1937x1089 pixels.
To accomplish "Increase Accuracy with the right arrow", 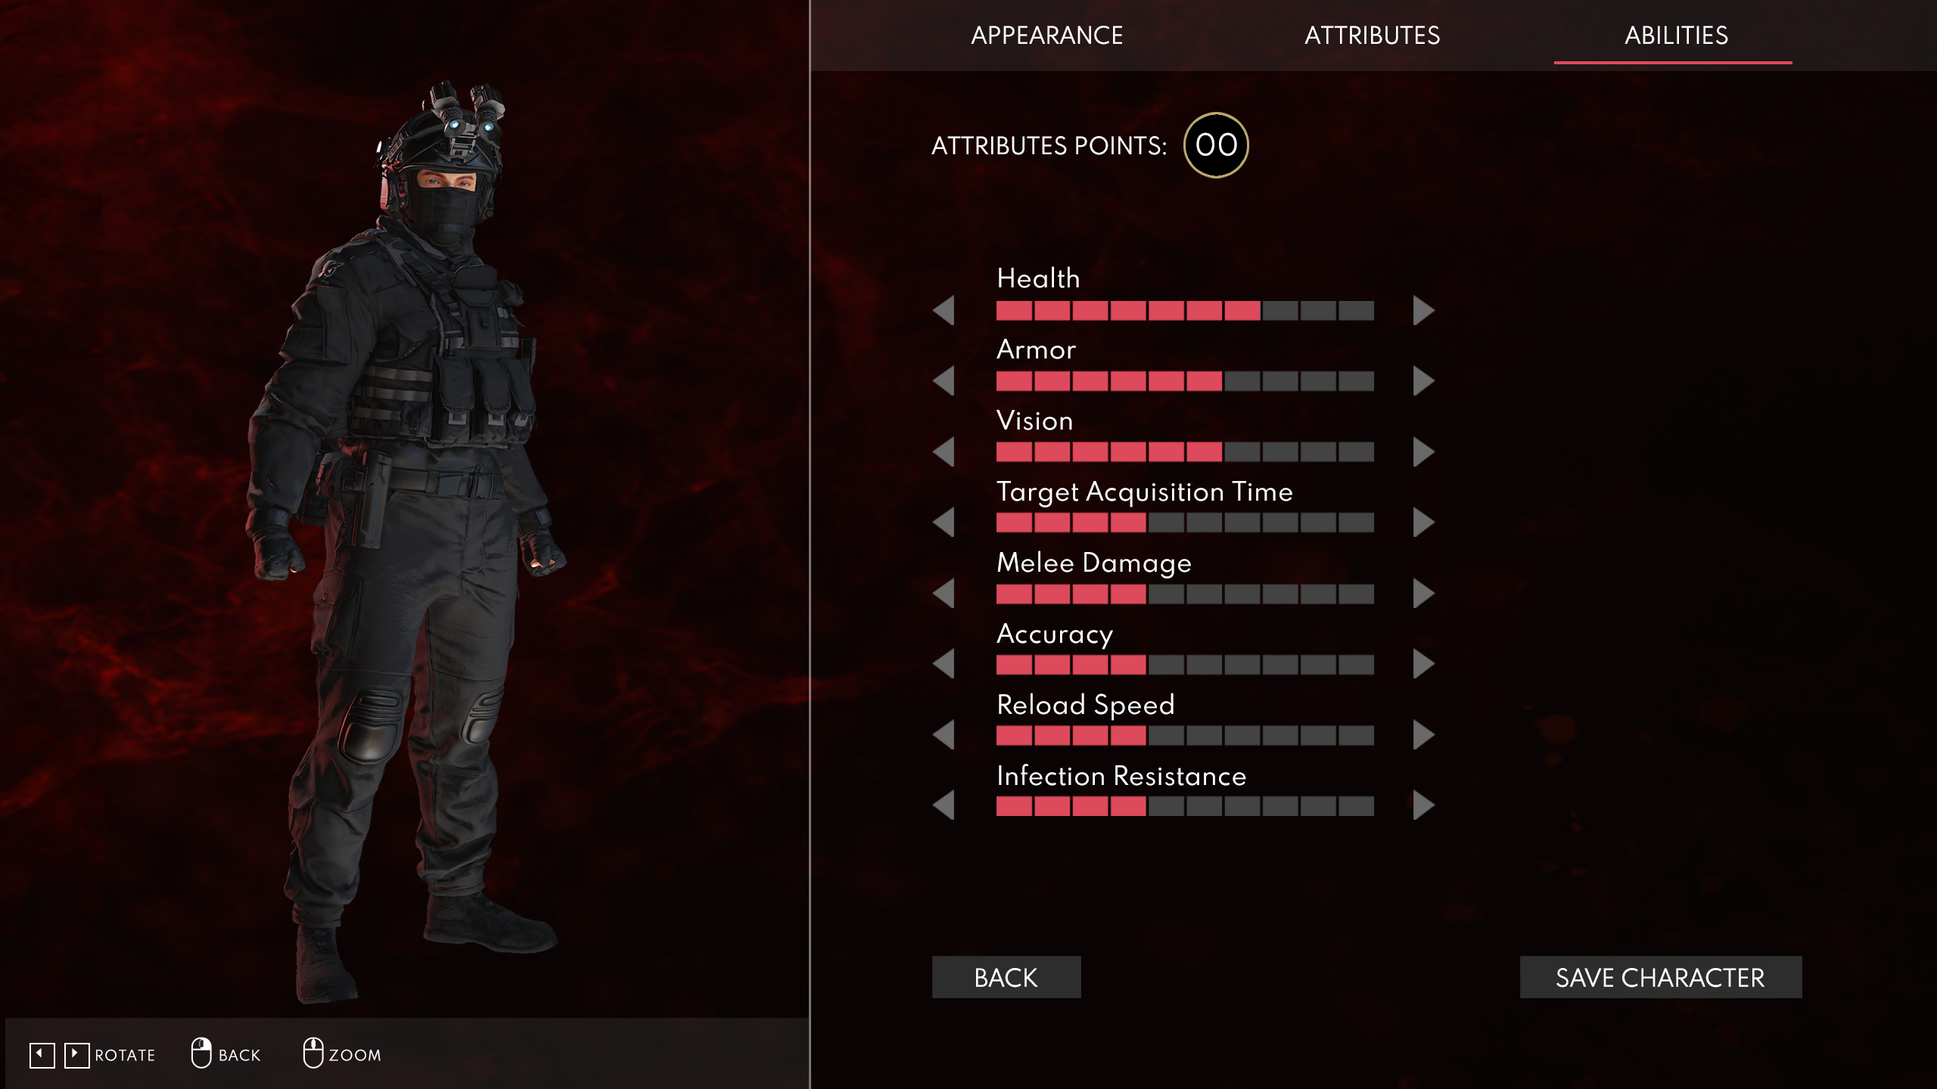I will tap(1423, 664).
